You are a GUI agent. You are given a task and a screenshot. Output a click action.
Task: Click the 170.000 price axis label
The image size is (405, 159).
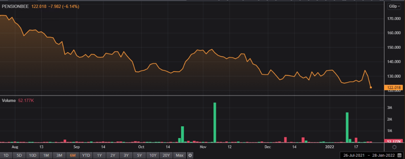tap(394, 18)
